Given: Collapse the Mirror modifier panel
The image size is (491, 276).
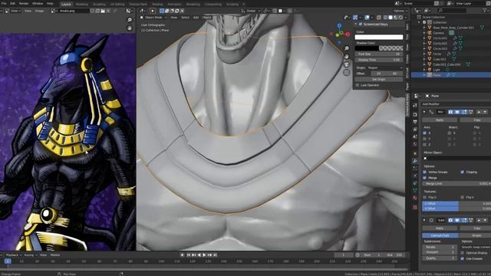Looking at the screenshot, I should click(424, 112).
